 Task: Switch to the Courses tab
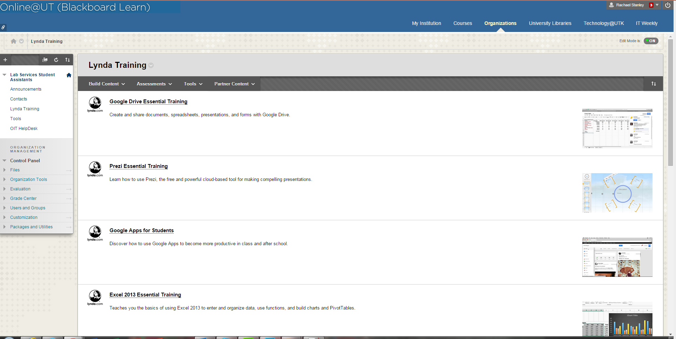tap(462, 23)
